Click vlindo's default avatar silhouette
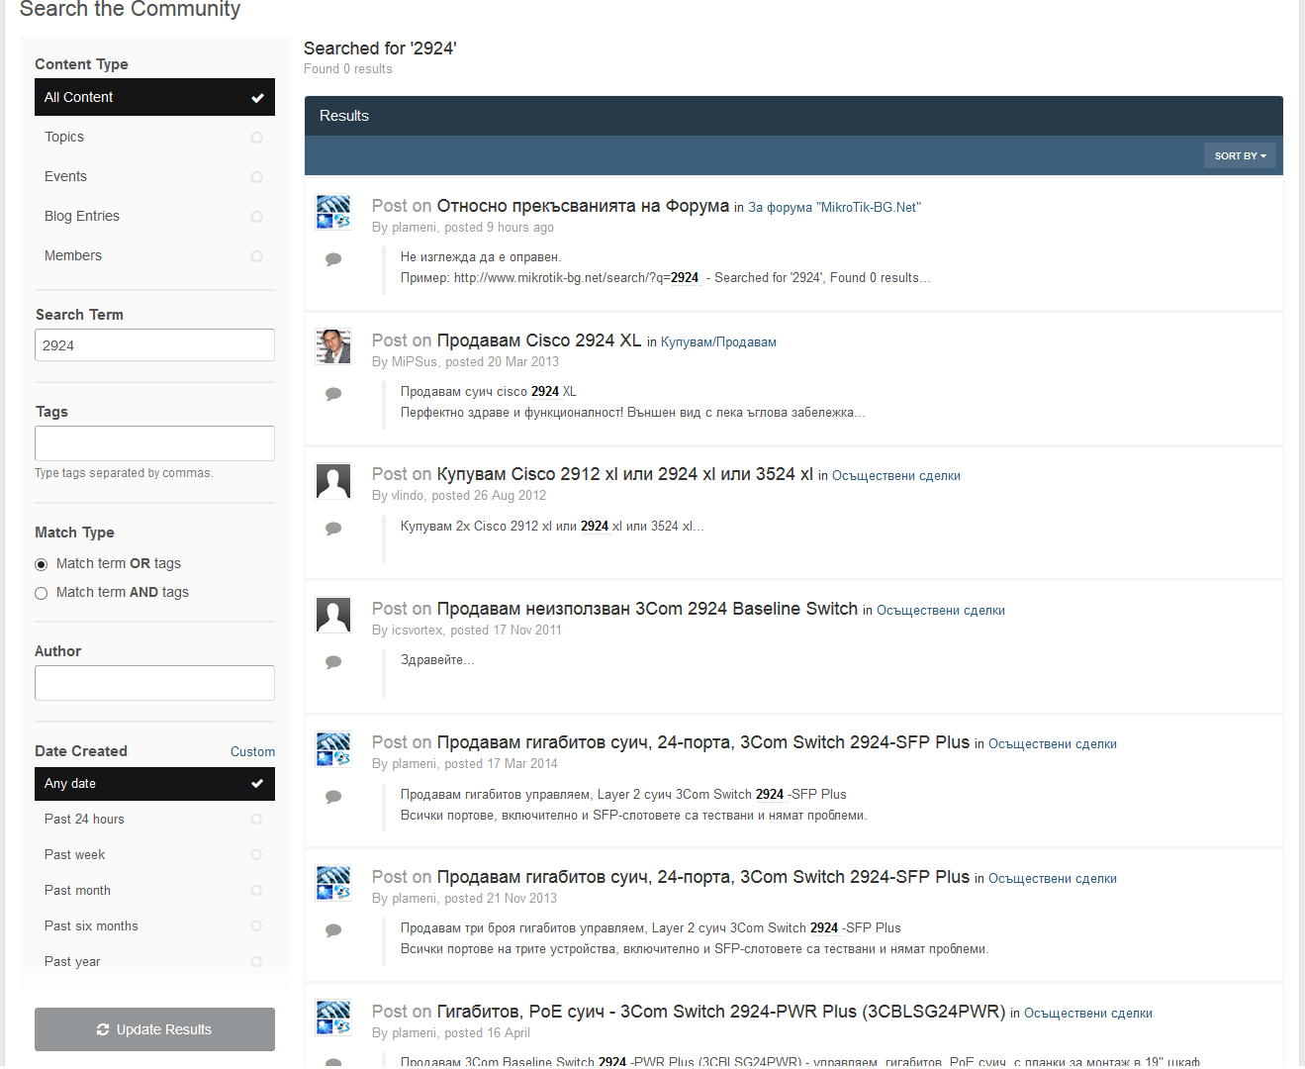1305x1069 pixels. [x=333, y=481]
